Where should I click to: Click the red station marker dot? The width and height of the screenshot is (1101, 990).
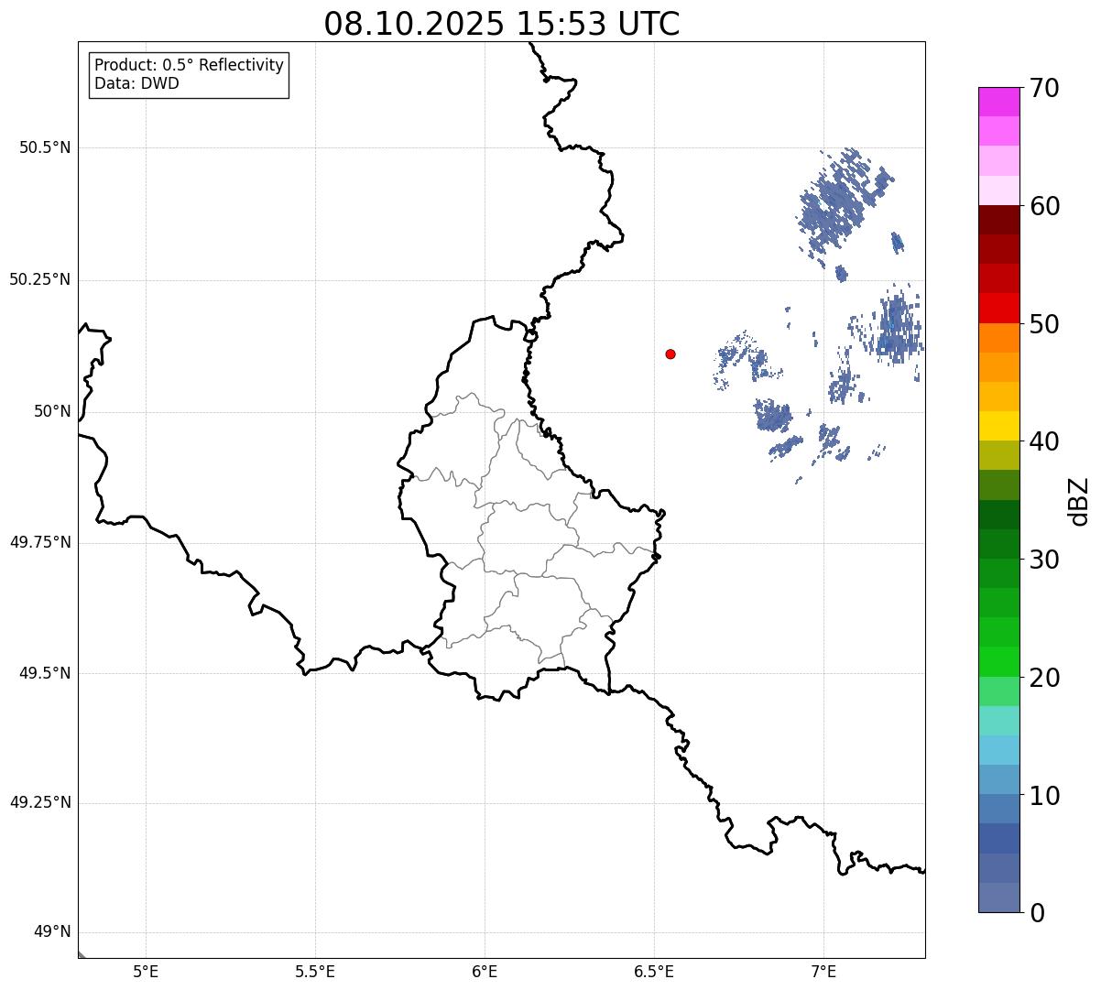pos(670,354)
